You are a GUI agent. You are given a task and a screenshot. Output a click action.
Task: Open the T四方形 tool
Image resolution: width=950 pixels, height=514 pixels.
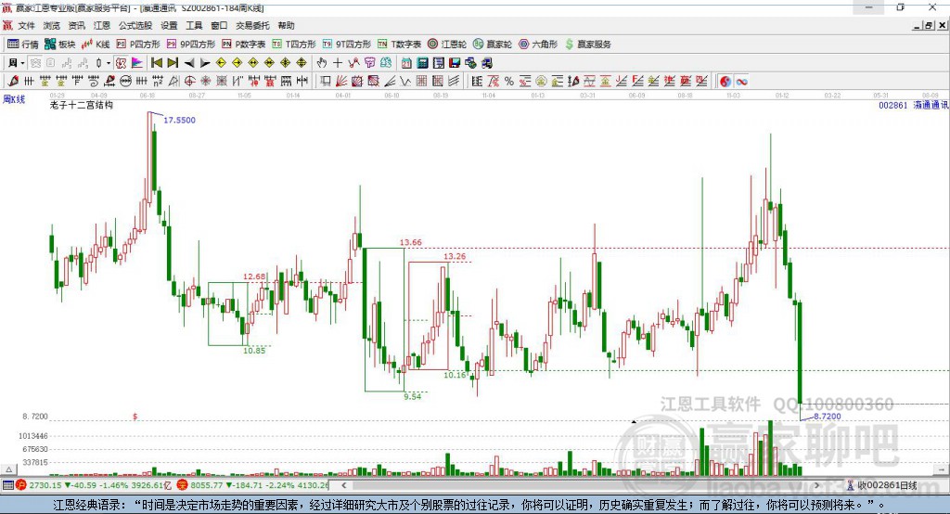[x=294, y=45]
